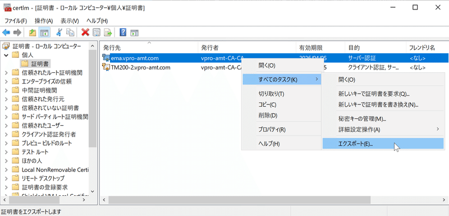Click the Export List toolbar icon
The width and height of the screenshot is (449, 216).
point(108,33)
